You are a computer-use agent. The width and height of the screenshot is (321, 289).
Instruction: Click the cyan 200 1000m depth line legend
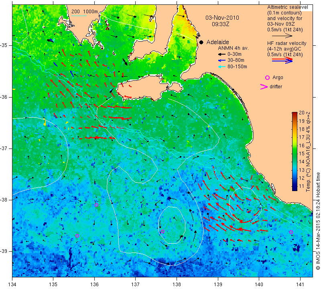click(79, 16)
